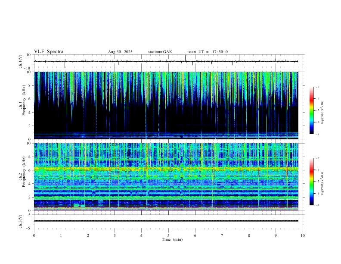Click time axis tick label "4"
Screen dimensions: 341x264
point(142,236)
